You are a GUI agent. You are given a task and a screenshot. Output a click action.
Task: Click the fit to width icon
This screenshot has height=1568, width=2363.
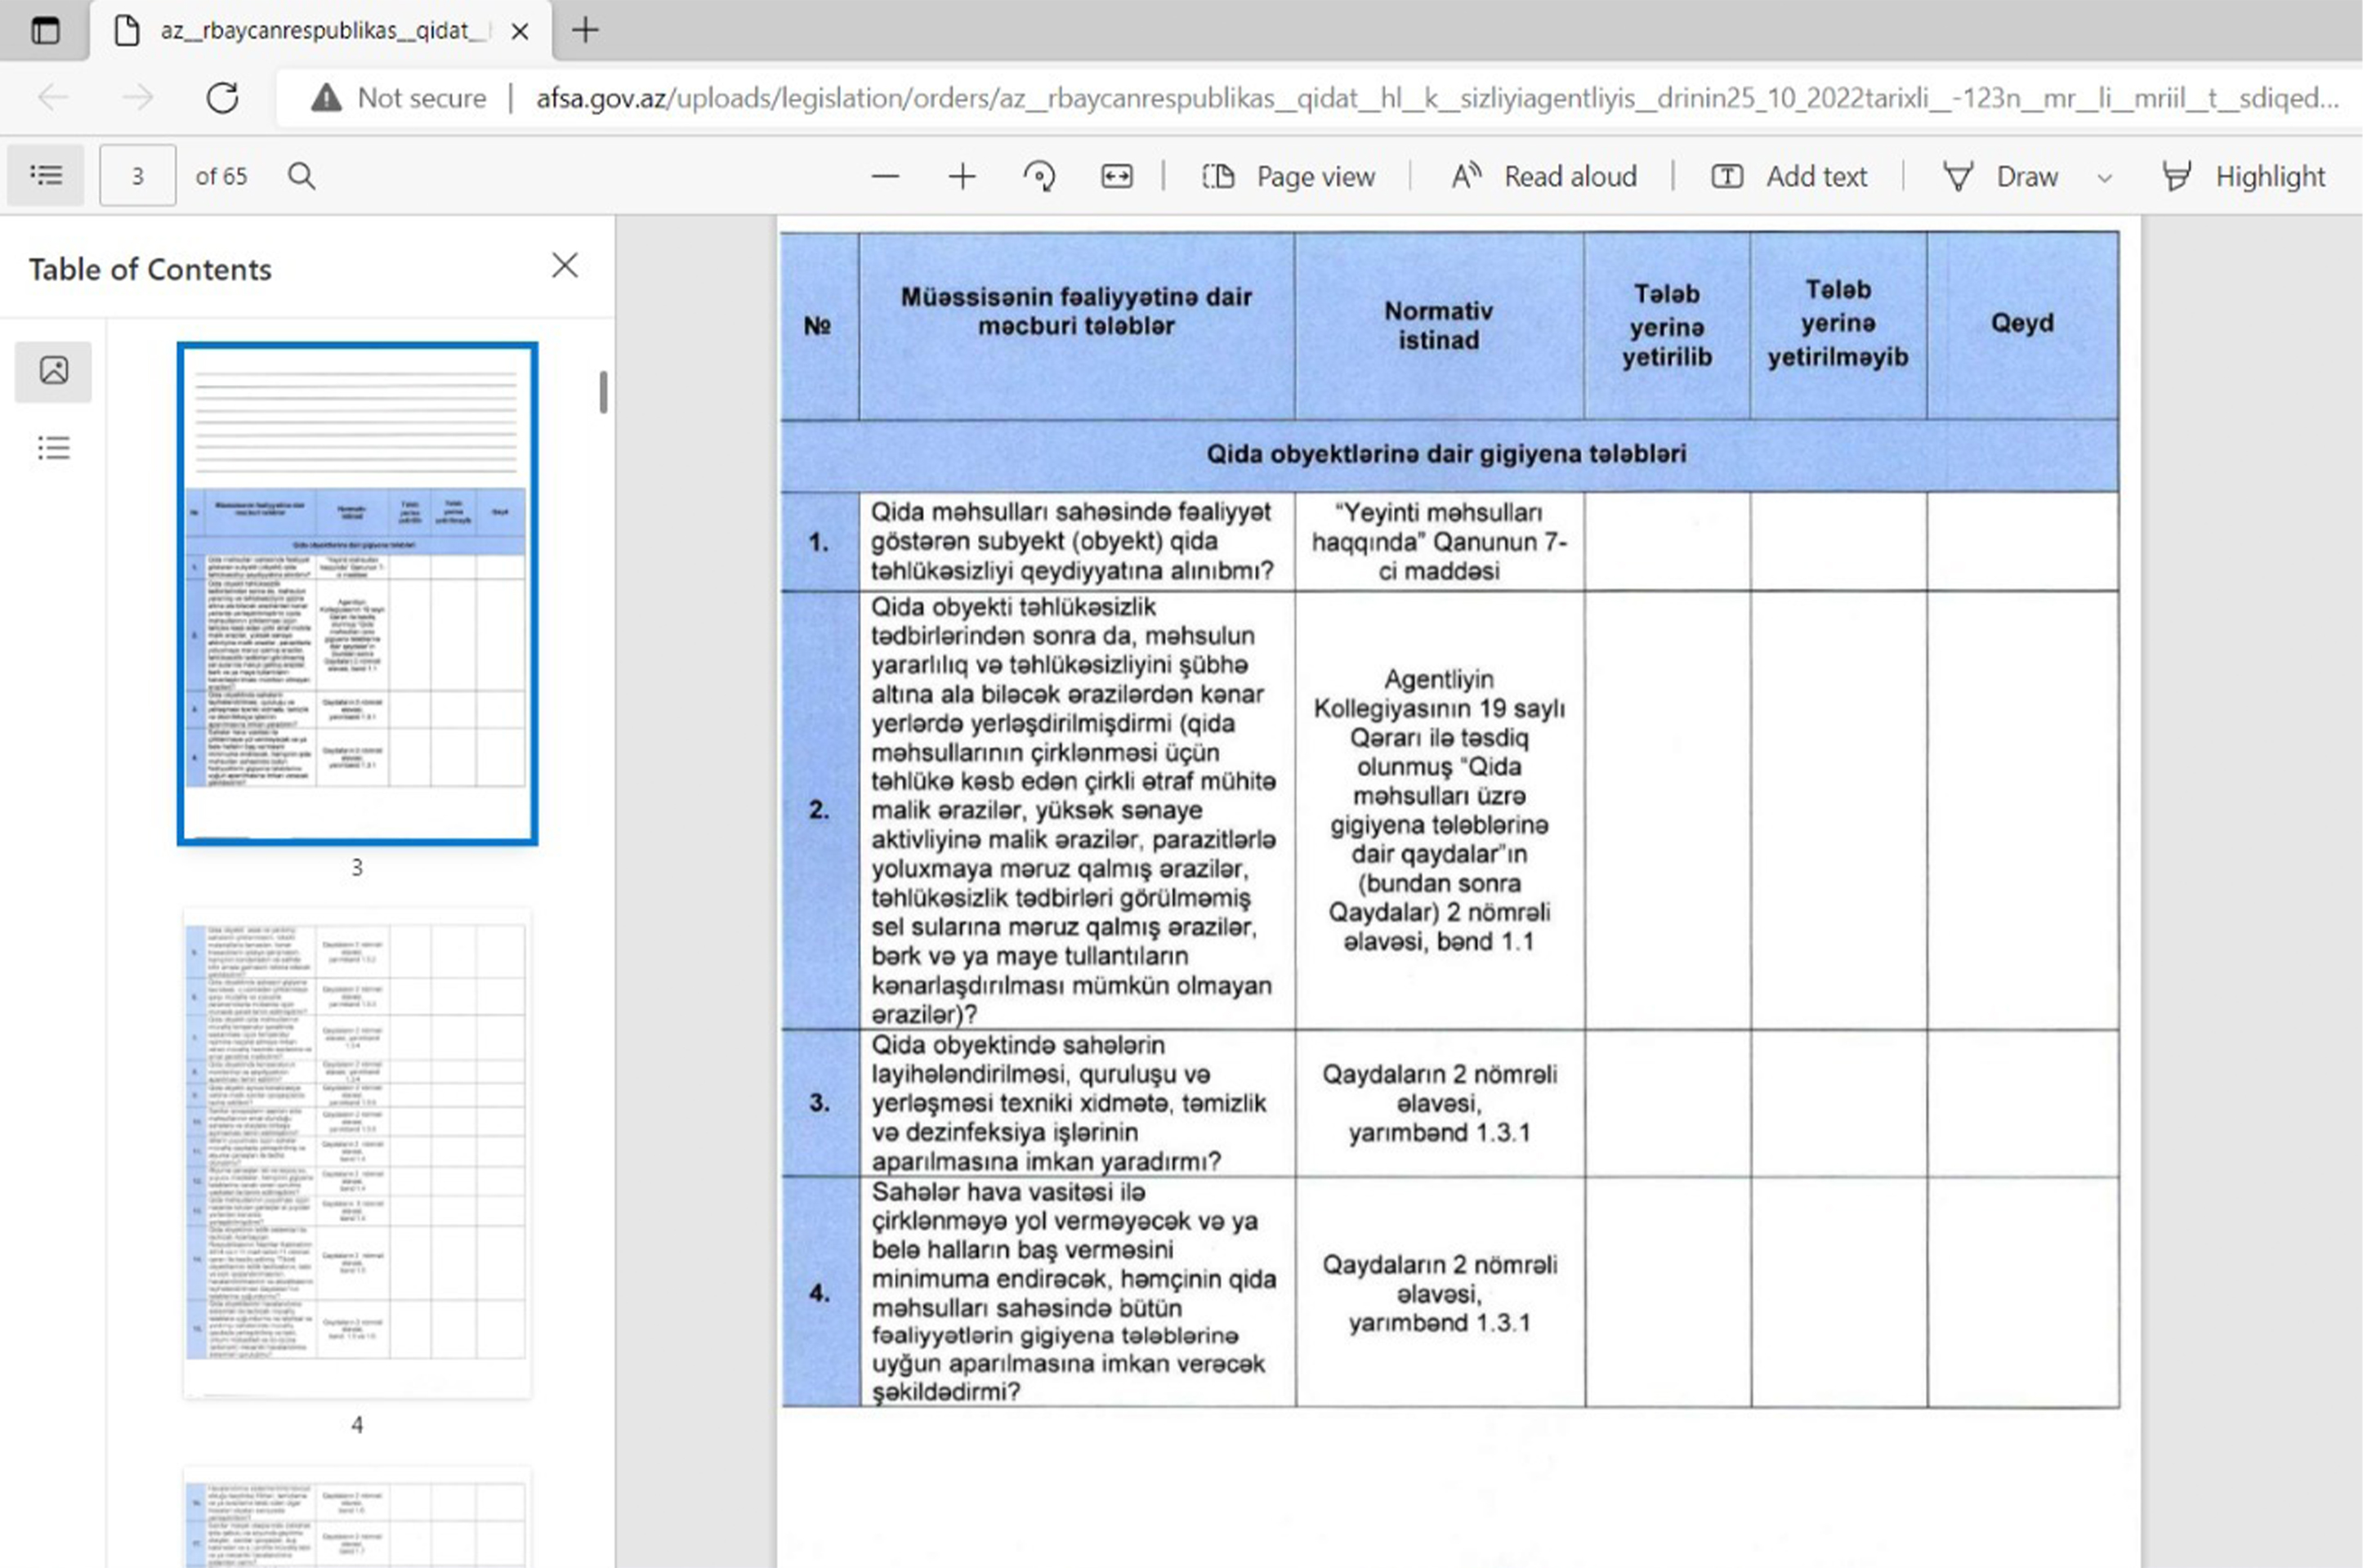point(1116,177)
